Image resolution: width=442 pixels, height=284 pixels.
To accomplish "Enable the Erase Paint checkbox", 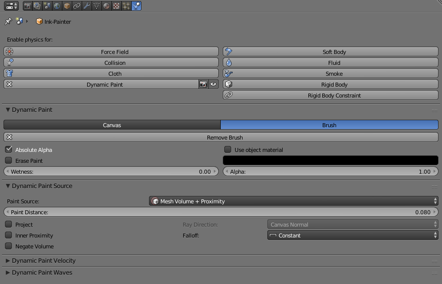I will [9, 160].
